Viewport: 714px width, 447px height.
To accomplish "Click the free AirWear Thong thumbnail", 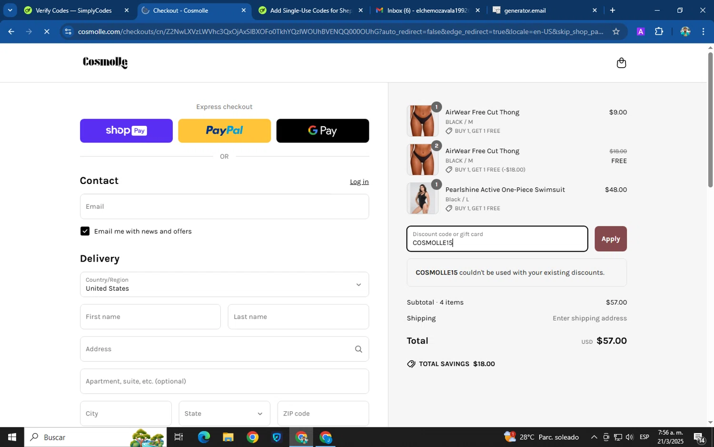I will click(422, 160).
